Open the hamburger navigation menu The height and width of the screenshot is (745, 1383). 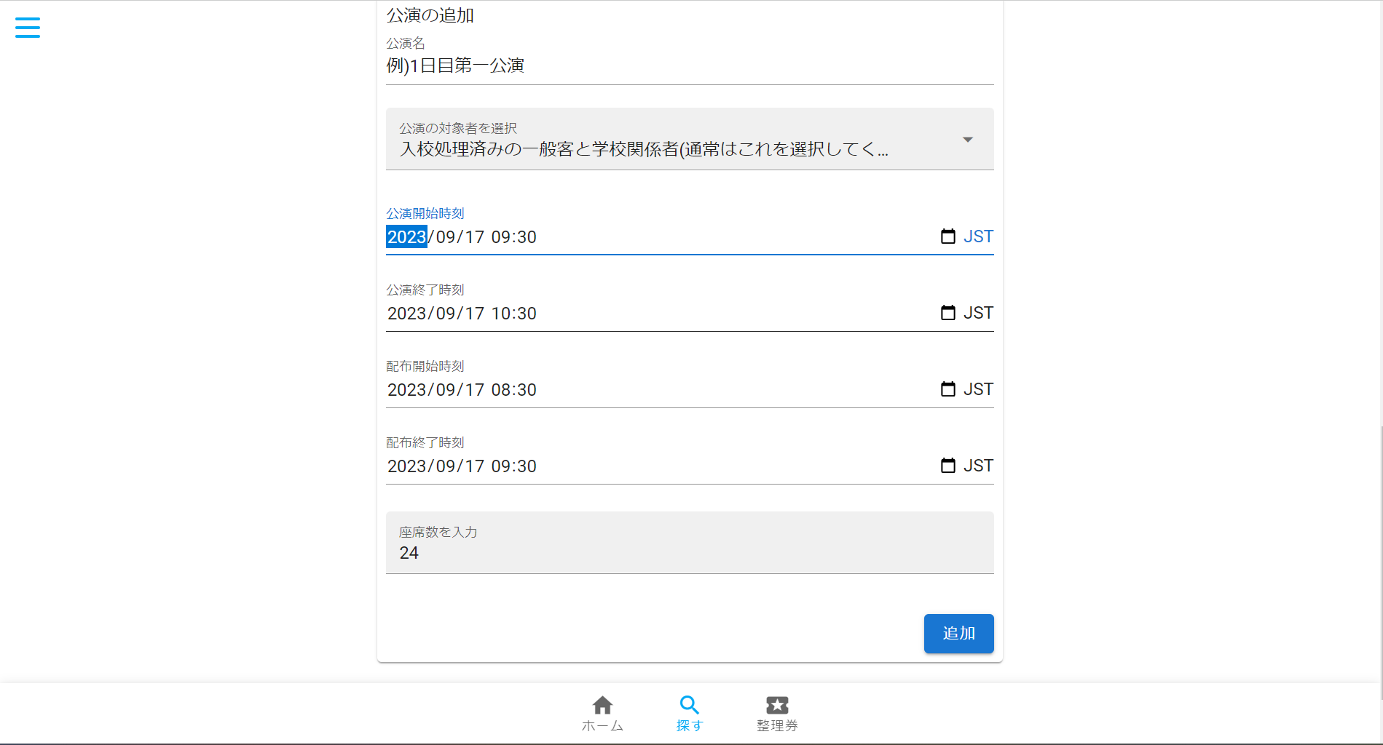pyautogui.click(x=28, y=28)
